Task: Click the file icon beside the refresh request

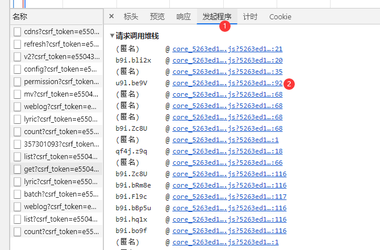Action: click(18, 44)
